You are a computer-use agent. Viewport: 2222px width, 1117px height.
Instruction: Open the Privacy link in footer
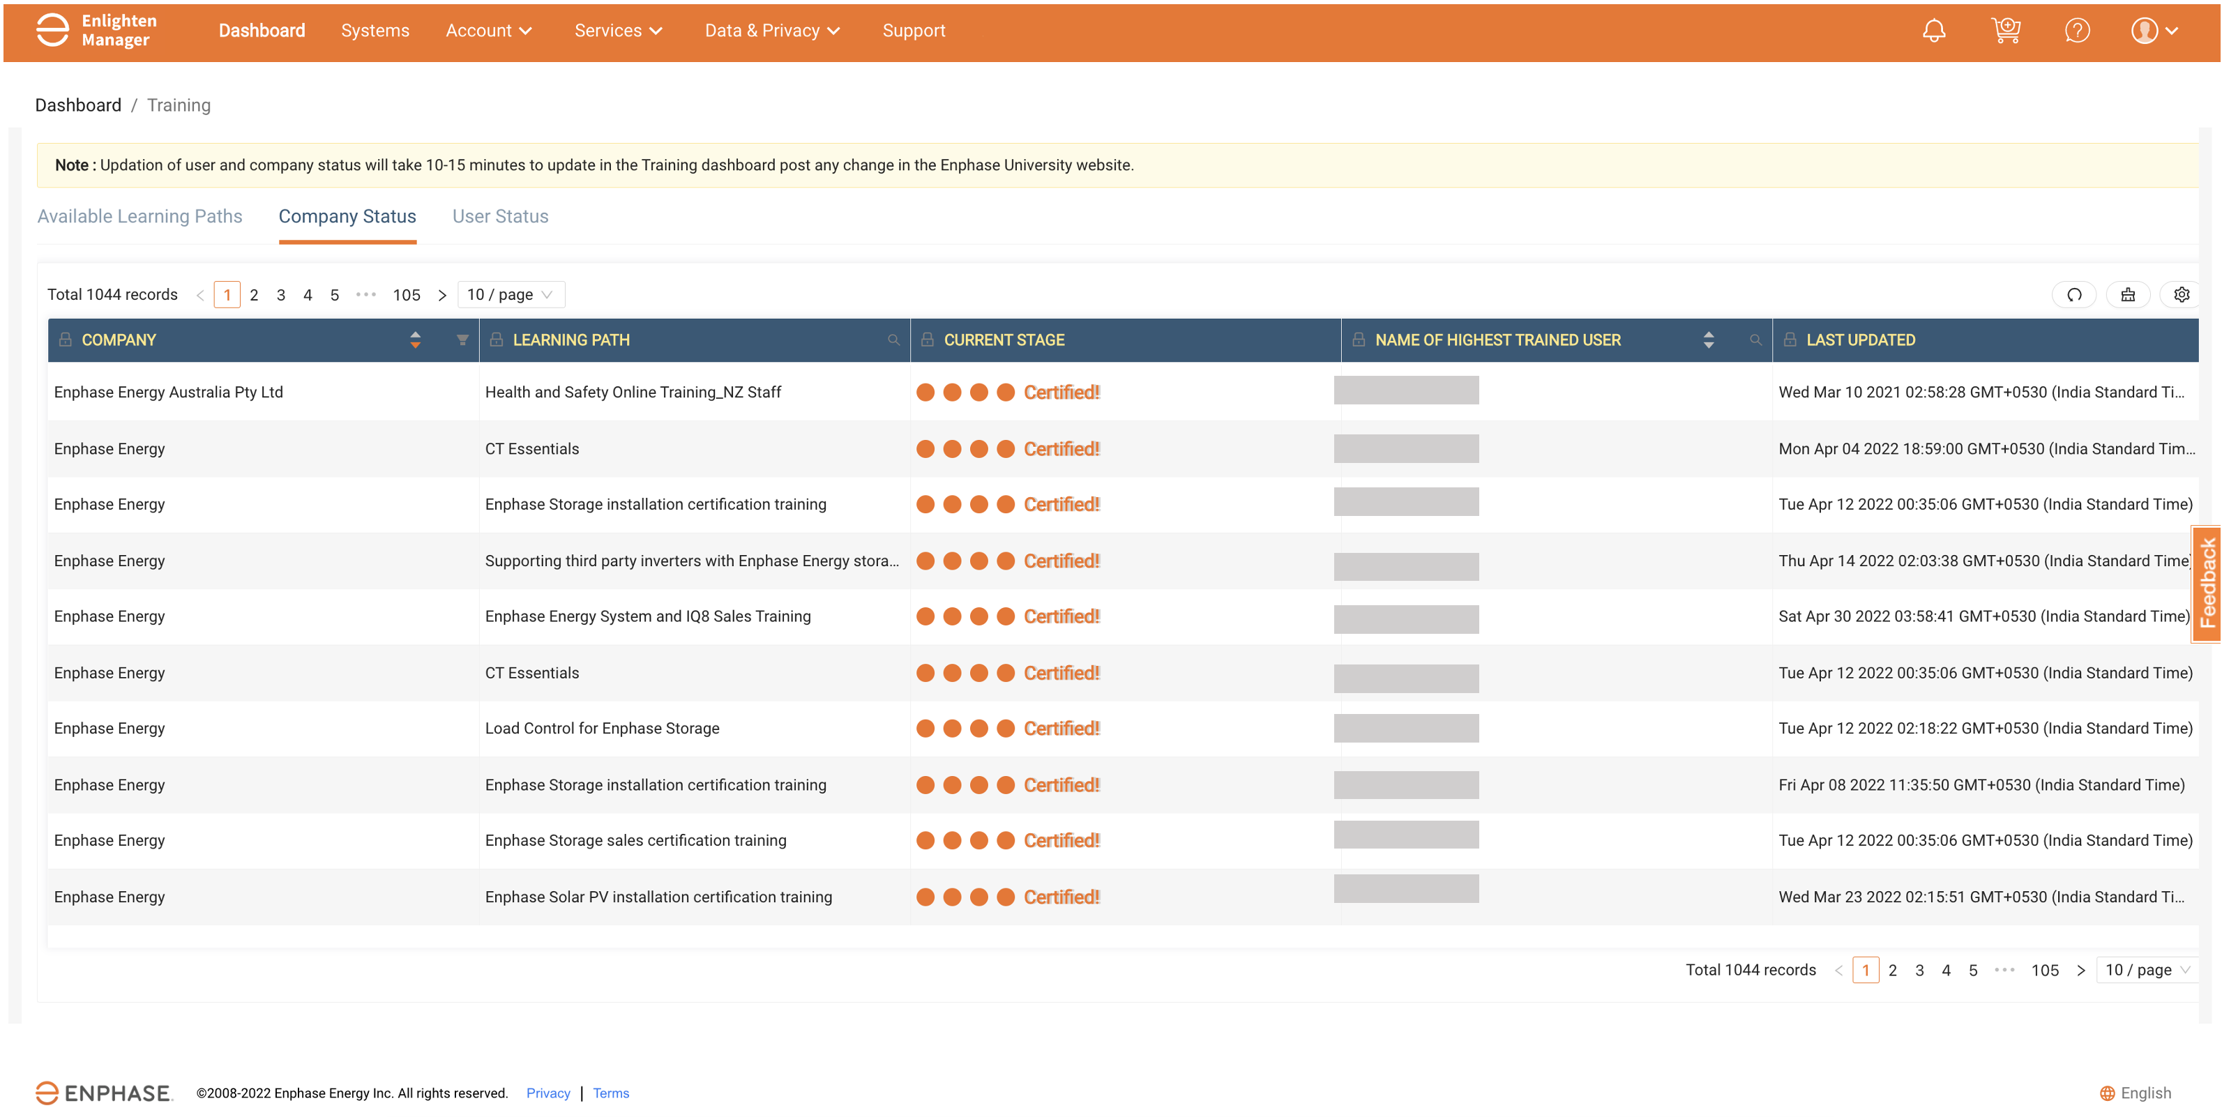(549, 1094)
